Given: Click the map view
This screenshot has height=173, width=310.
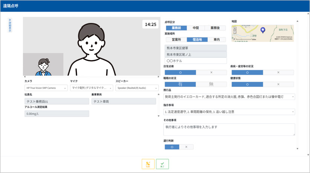Looking at the screenshot, I should (263, 33).
